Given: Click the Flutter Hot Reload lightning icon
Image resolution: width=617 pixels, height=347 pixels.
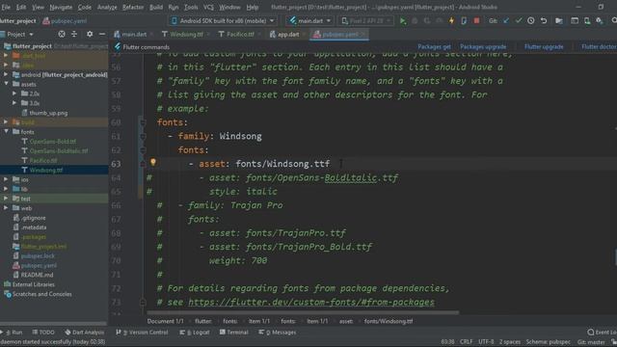Looking at the screenshot, I should click(451, 21).
